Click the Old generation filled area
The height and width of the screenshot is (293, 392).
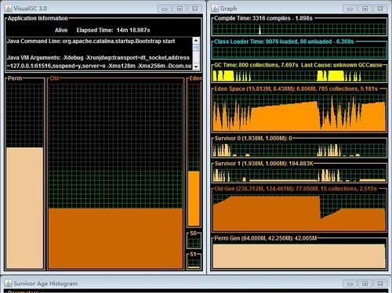tap(115, 238)
